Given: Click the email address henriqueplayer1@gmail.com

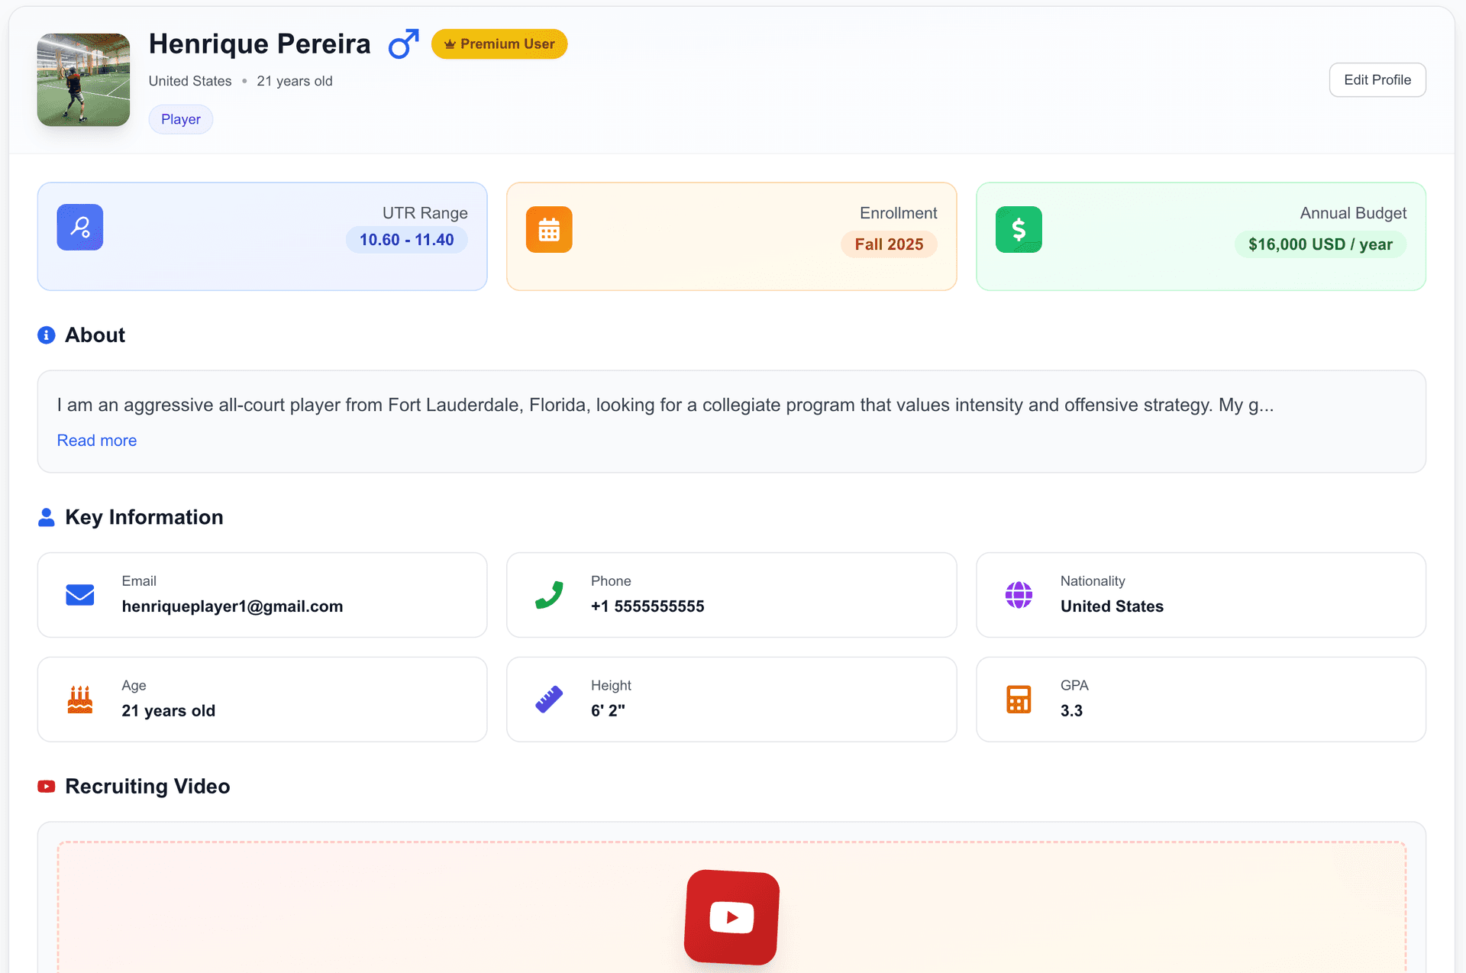Looking at the screenshot, I should (x=232, y=606).
